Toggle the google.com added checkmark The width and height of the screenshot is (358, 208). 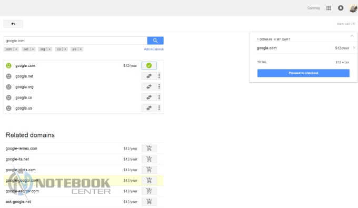(x=149, y=65)
